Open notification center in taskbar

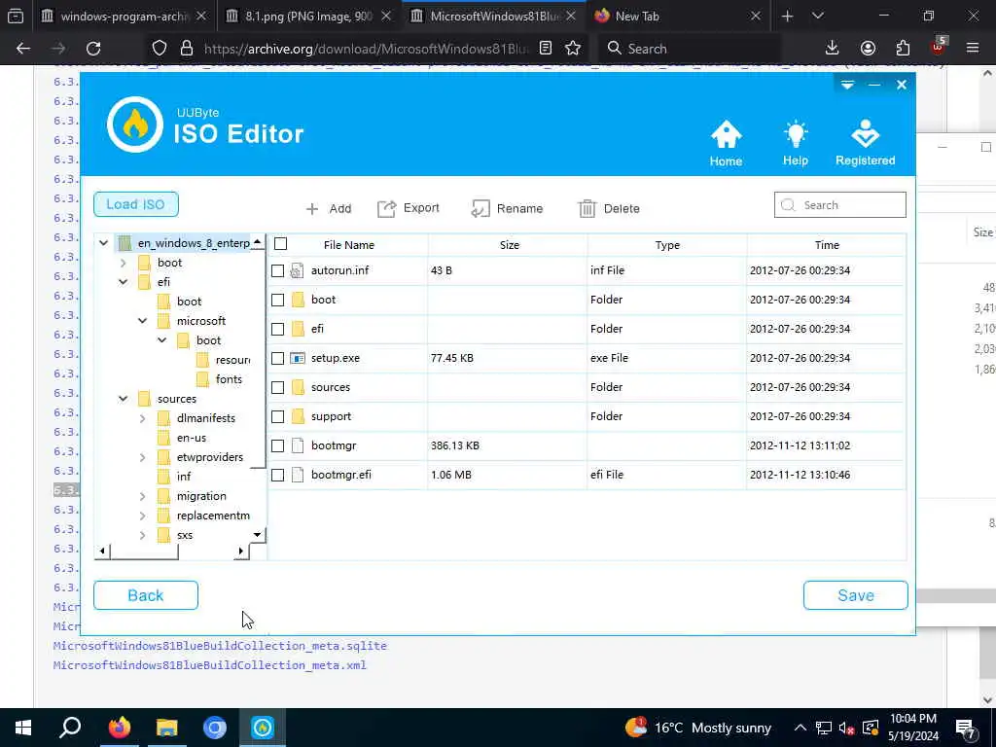click(x=966, y=728)
